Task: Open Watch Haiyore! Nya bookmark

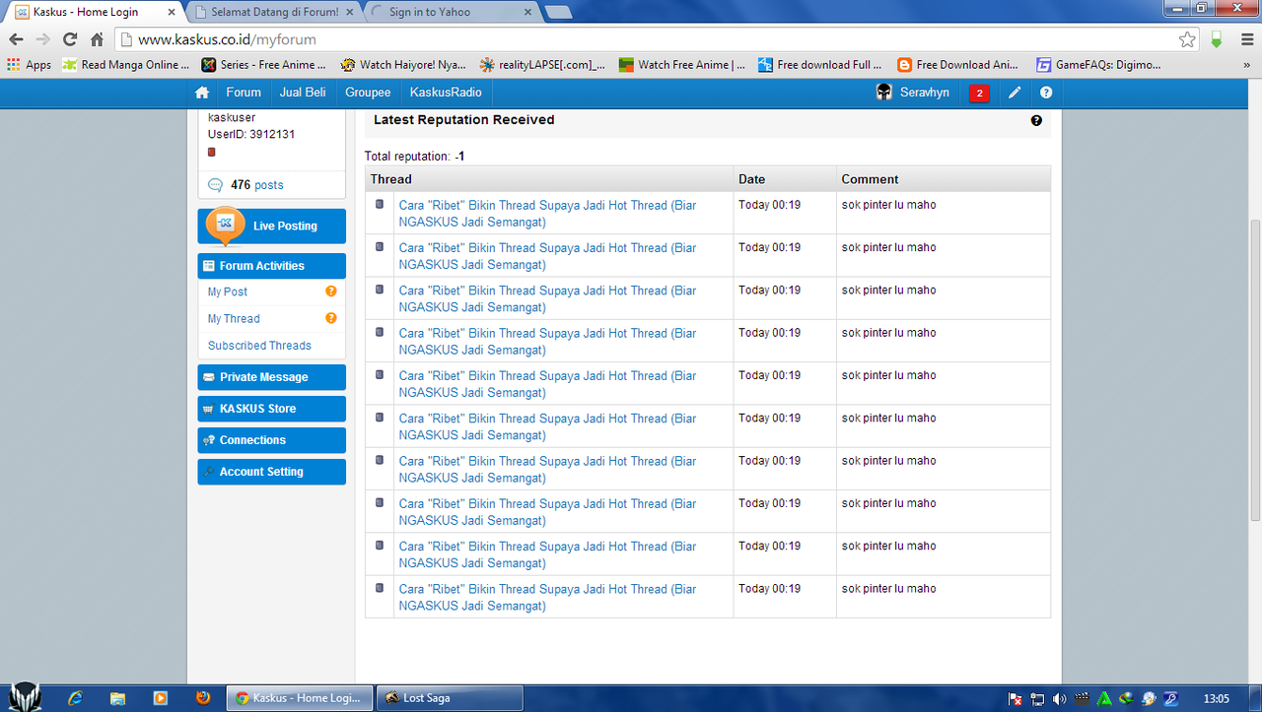Action: click(404, 65)
